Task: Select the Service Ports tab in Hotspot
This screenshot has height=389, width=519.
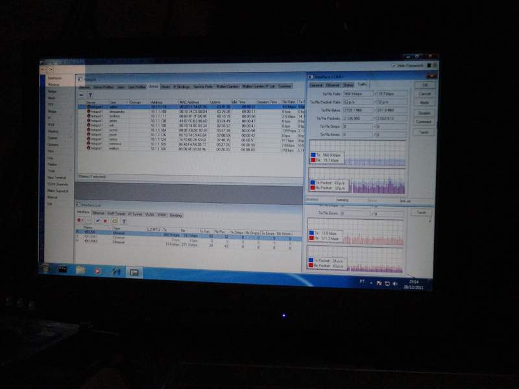Action: click(x=203, y=86)
